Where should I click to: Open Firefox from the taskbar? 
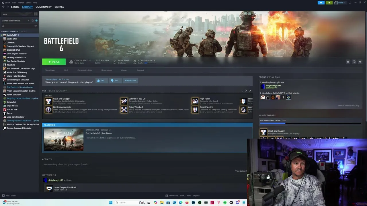[x=187, y=203]
